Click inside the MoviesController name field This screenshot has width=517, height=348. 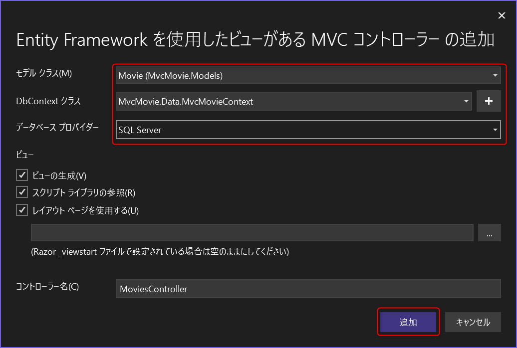308,289
